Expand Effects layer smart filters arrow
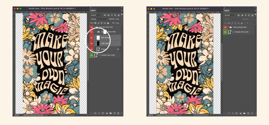Screen dimensions: 269x125 coord(120,49)
